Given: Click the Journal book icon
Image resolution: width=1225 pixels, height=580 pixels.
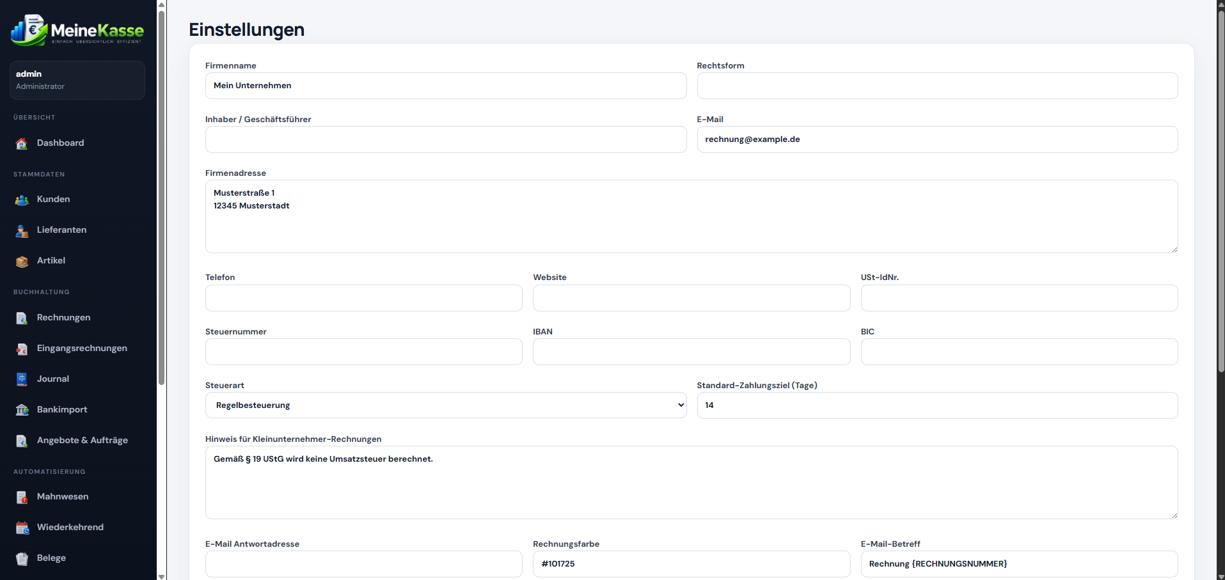Looking at the screenshot, I should [22, 379].
